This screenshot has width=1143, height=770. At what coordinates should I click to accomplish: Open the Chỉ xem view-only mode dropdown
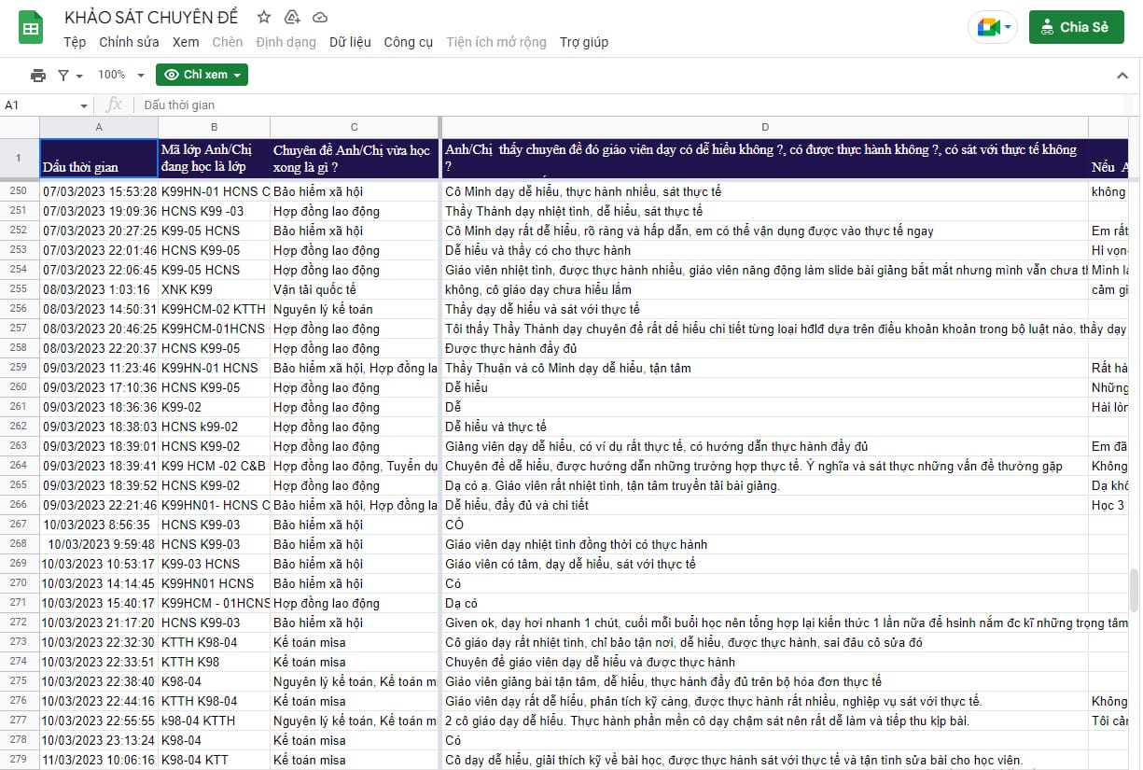point(202,75)
